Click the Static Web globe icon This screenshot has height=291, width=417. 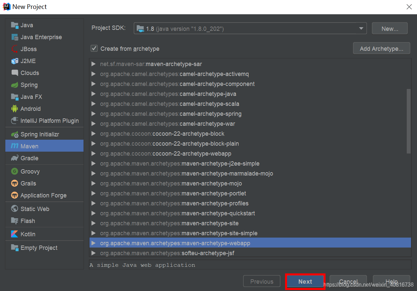click(15, 209)
